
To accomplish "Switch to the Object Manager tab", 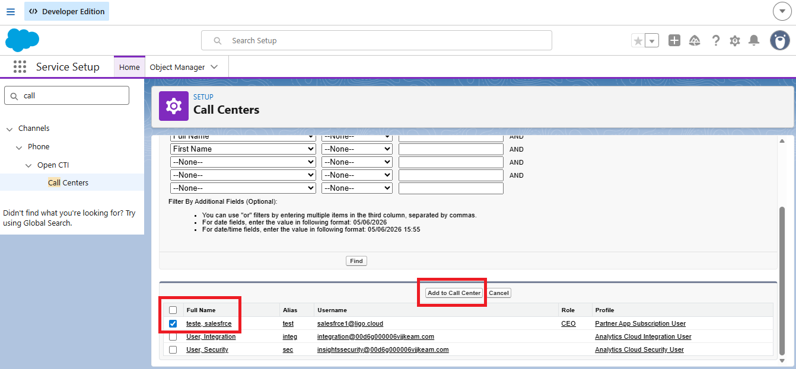I will tap(177, 67).
